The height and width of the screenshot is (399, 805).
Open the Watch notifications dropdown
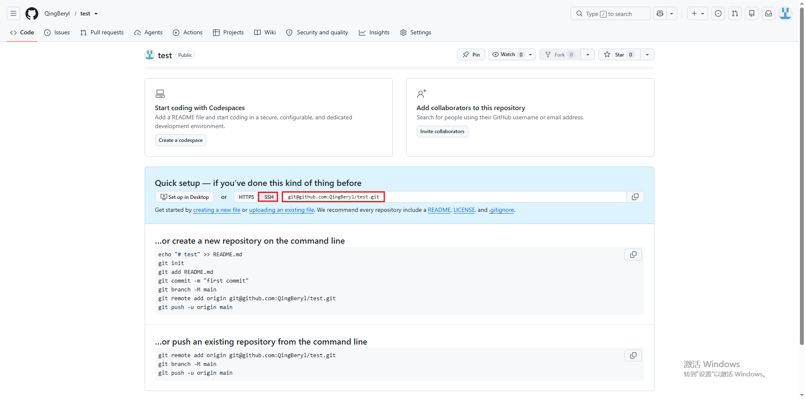(x=512, y=54)
